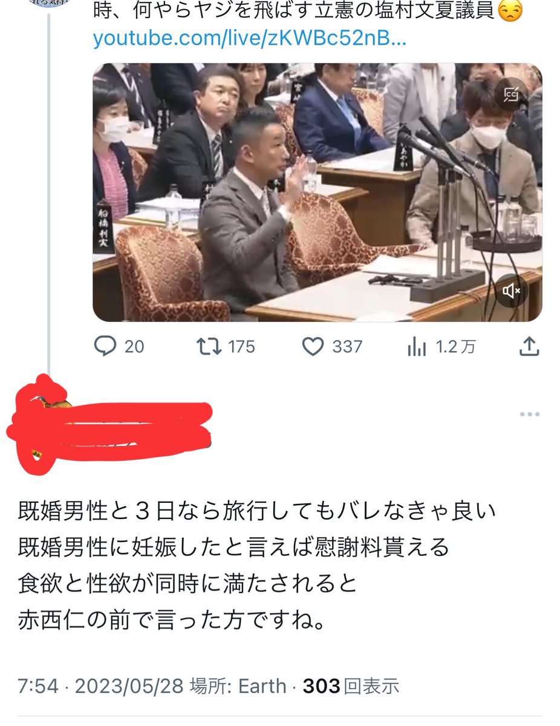Viewport: 560px width, 726px height.
Task: Click the 1.2万 impressions count
Action: tap(455, 346)
